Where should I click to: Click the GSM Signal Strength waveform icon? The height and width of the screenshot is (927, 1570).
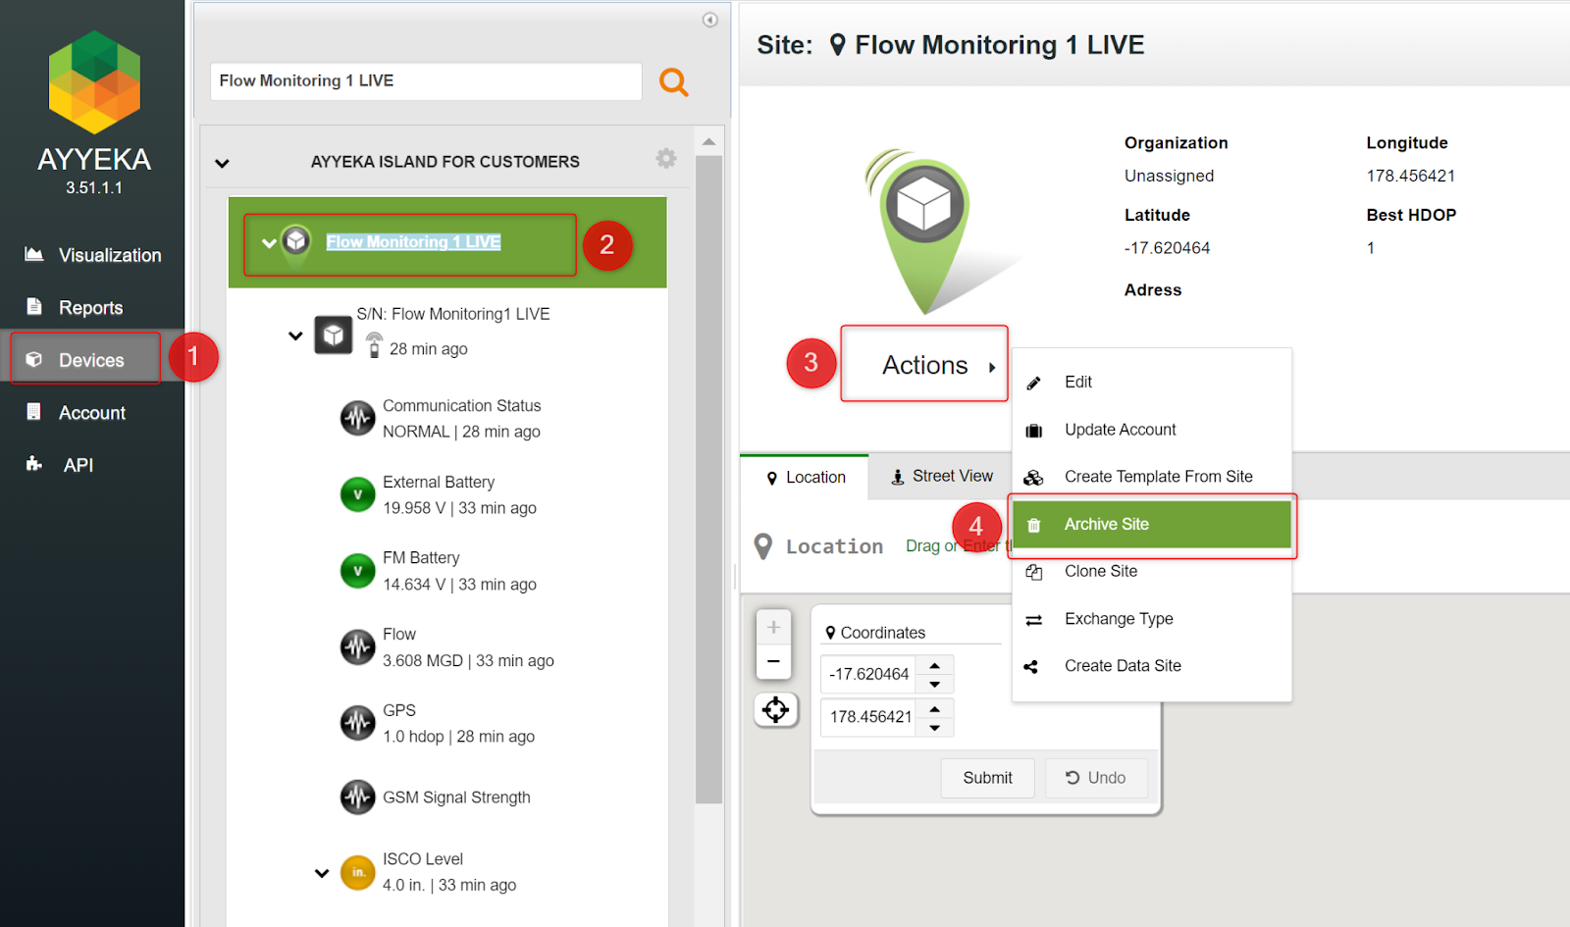pos(357,798)
